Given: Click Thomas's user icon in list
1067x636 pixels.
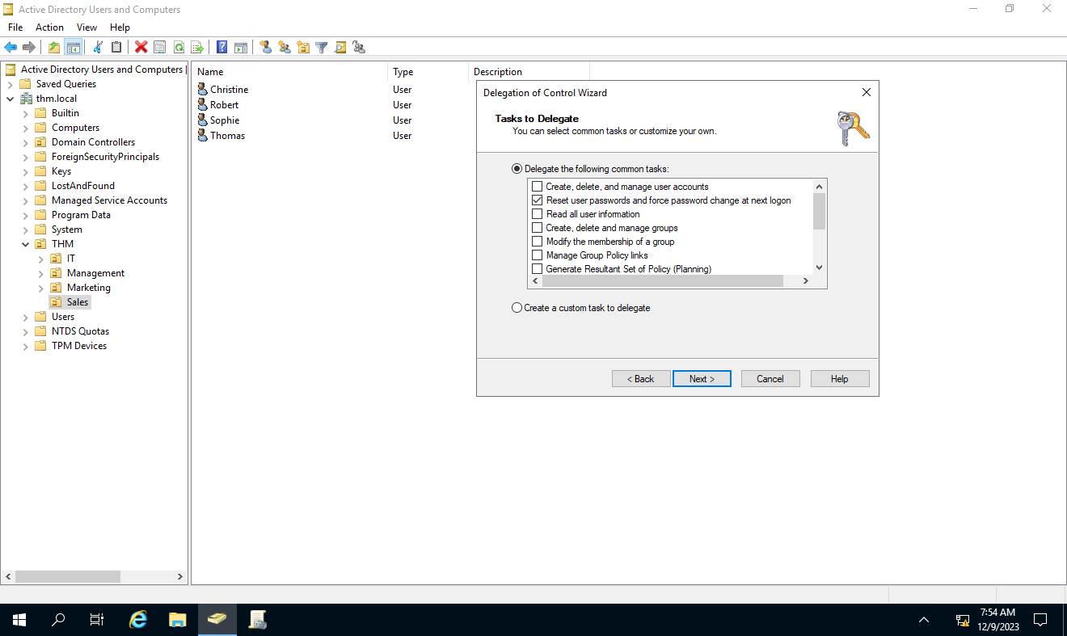Looking at the screenshot, I should pyautogui.click(x=202, y=136).
